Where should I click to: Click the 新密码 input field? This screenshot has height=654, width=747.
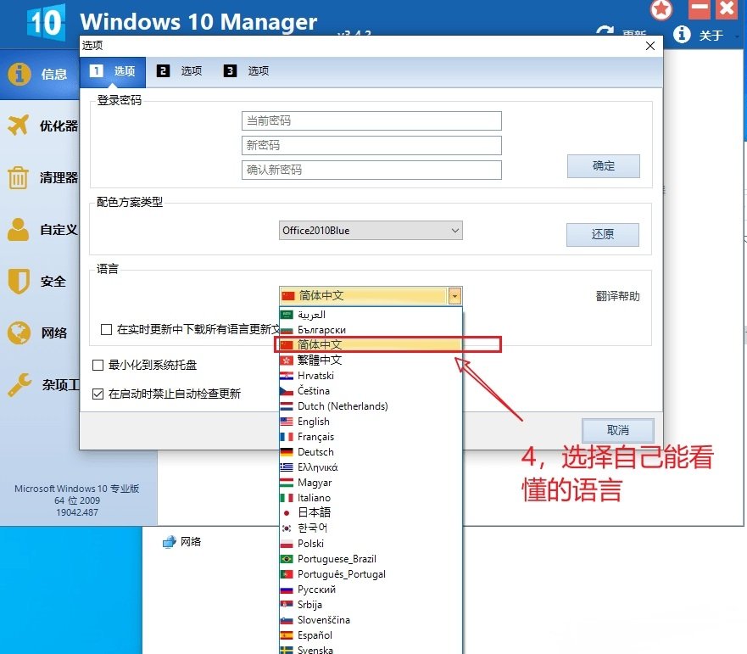tap(371, 145)
